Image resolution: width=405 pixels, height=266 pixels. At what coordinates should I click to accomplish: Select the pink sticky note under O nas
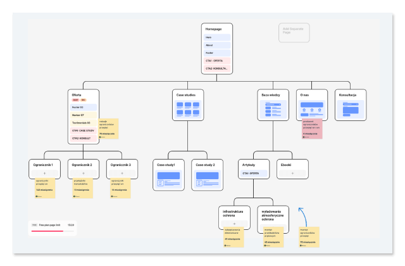(x=312, y=129)
